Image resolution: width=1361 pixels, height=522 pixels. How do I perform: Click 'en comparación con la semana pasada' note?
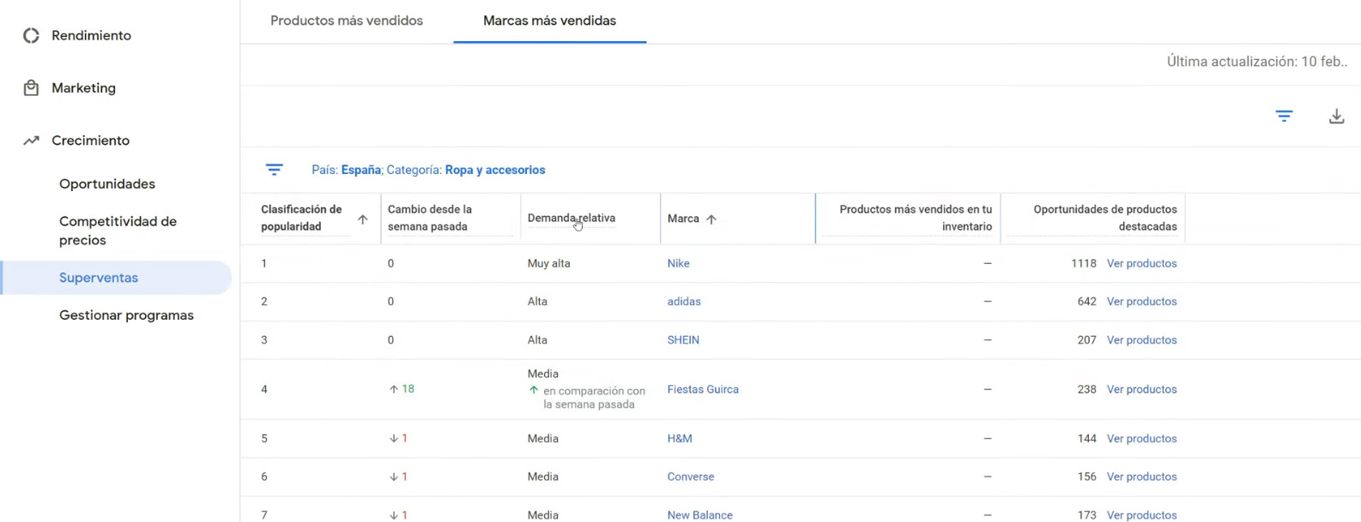pos(594,398)
